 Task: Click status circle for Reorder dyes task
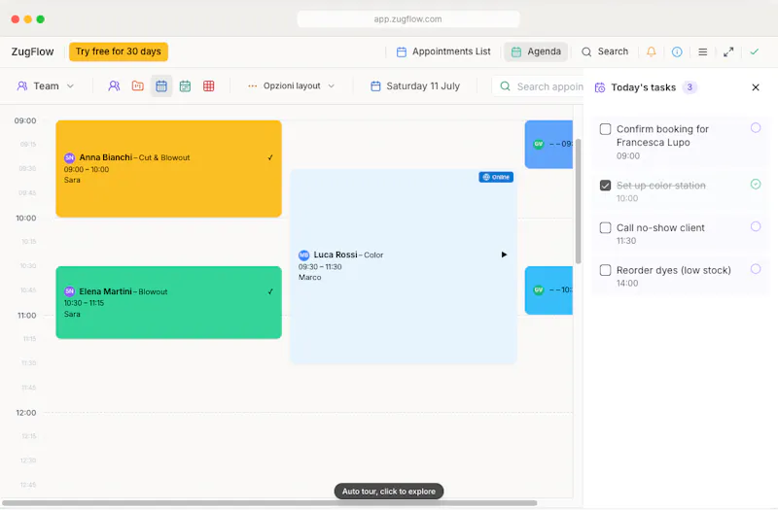[756, 269]
